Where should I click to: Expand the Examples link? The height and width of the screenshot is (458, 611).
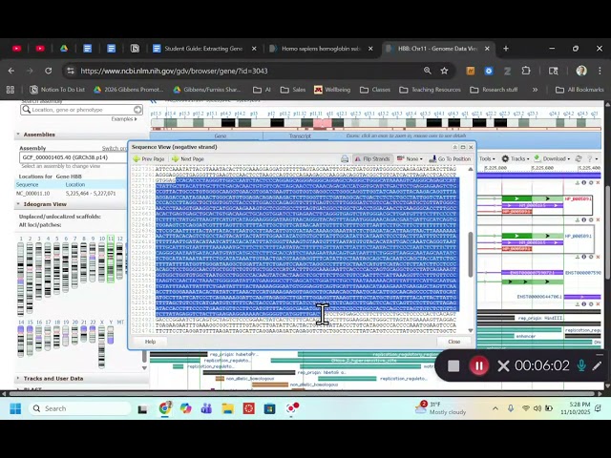[x=124, y=118]
